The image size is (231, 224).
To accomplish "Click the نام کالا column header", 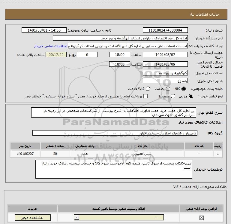I will [x=142, y=146].
